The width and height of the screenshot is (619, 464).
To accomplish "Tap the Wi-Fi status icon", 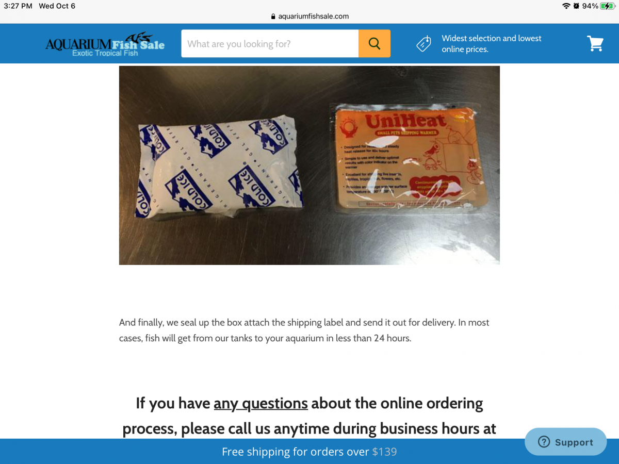I will [566, 6].
